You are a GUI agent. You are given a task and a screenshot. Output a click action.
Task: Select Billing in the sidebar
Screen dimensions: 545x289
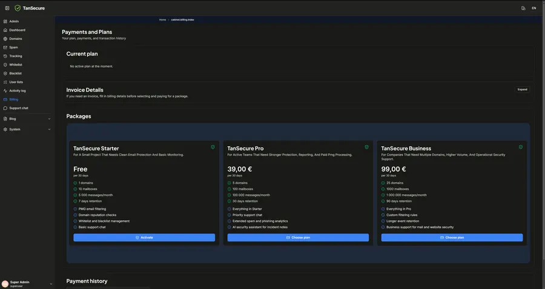[x=13, y=100]
